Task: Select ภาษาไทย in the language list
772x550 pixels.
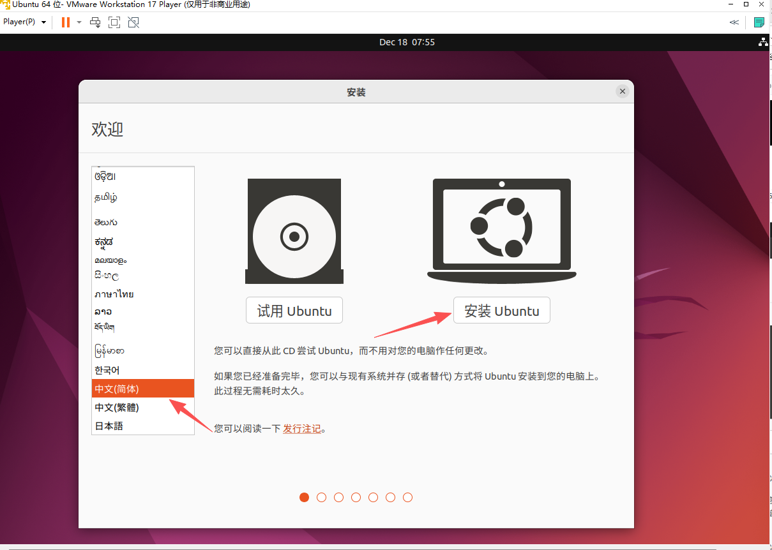Action: pyautogui.click(x=143, y=294)
